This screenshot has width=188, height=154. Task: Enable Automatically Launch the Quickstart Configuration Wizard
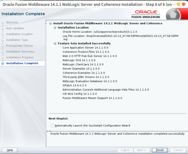pyautogui.click(x=53, y=126)
